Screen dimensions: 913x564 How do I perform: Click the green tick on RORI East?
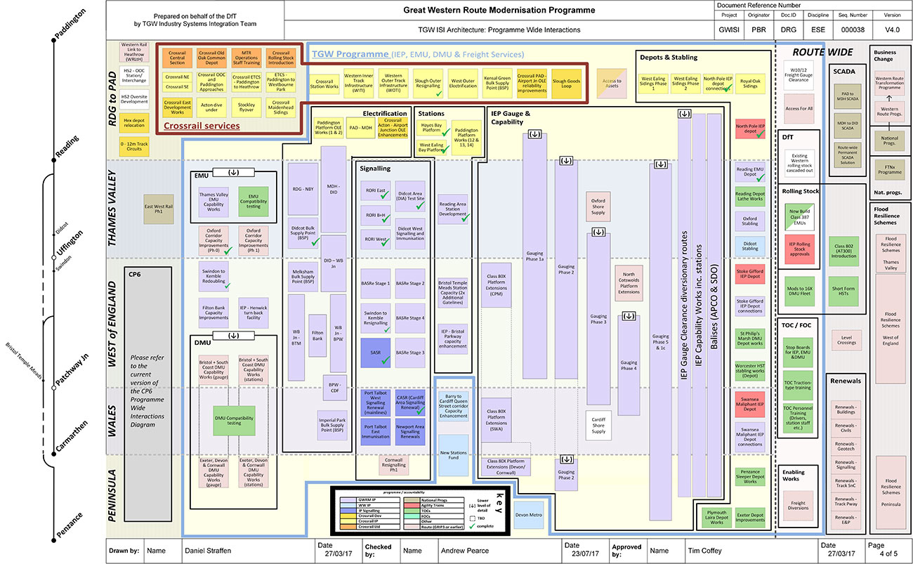point(384,196)
